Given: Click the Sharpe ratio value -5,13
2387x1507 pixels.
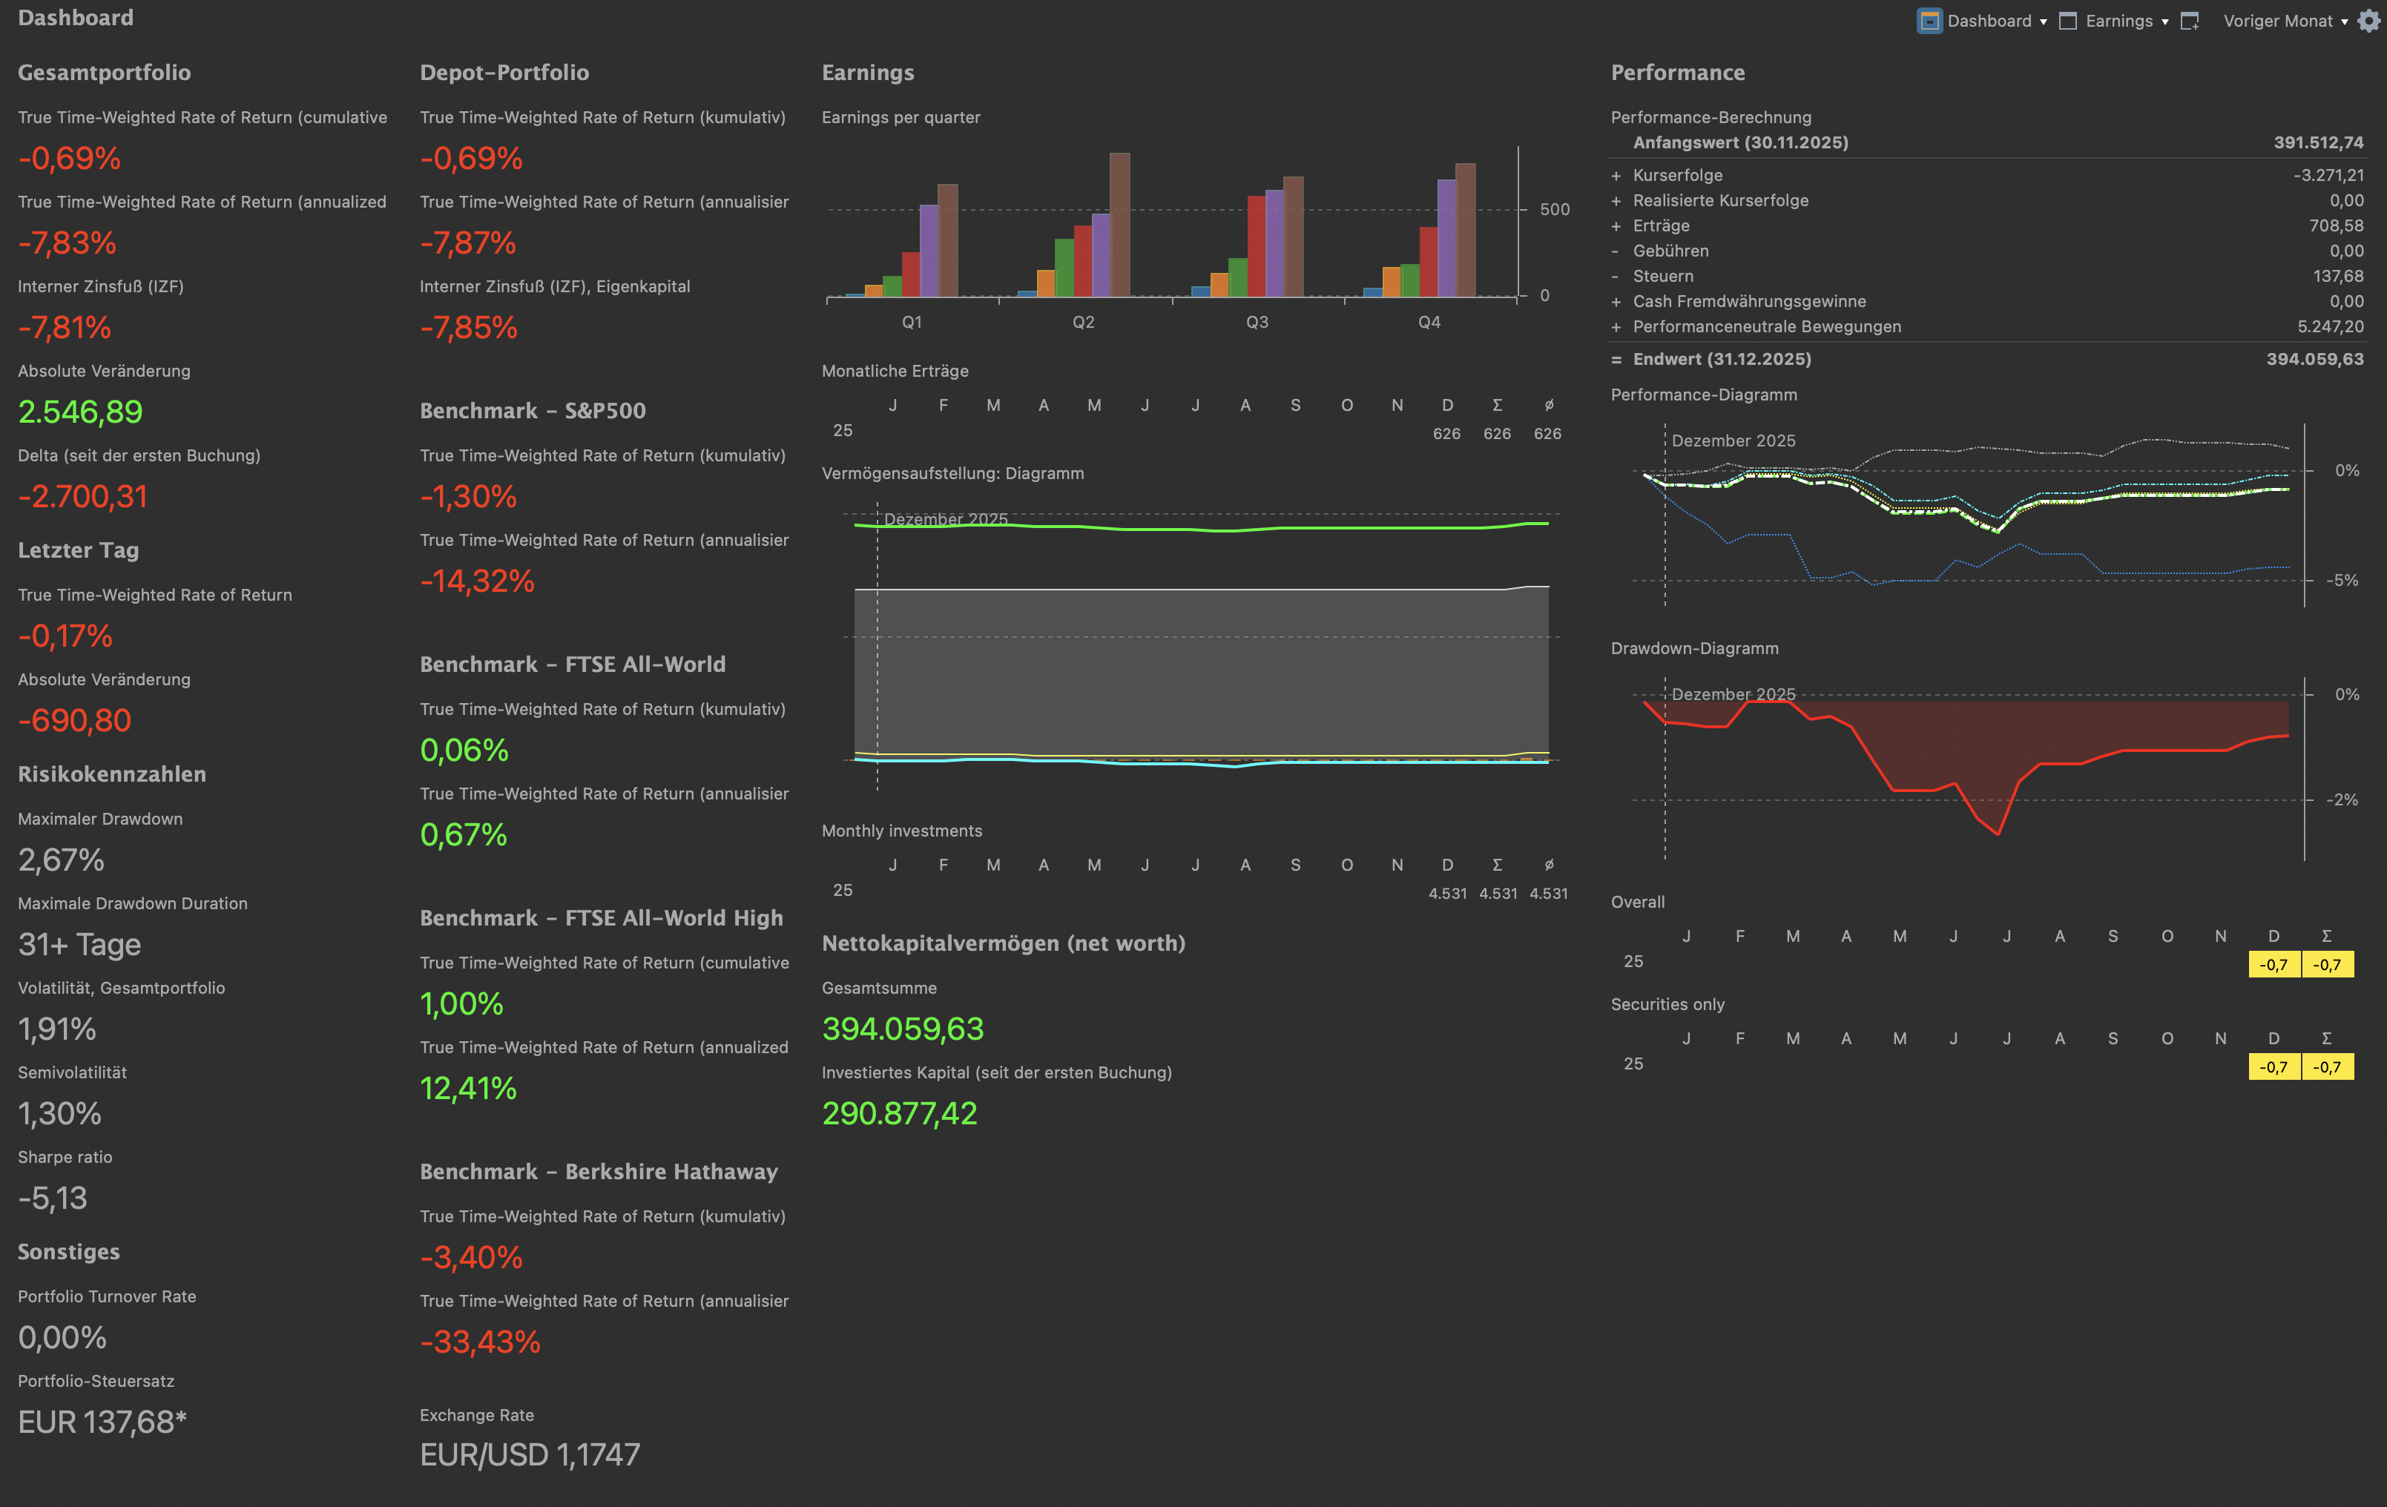Looking at the screenshot, I should 53,1198.
